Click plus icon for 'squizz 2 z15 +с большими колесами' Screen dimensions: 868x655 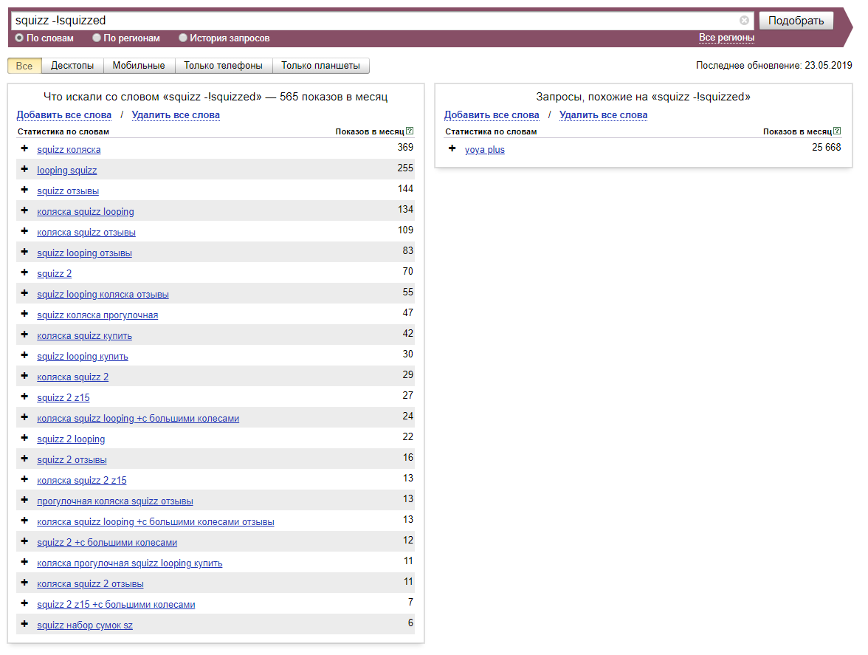pyautogui.click(x=24, y=603)
